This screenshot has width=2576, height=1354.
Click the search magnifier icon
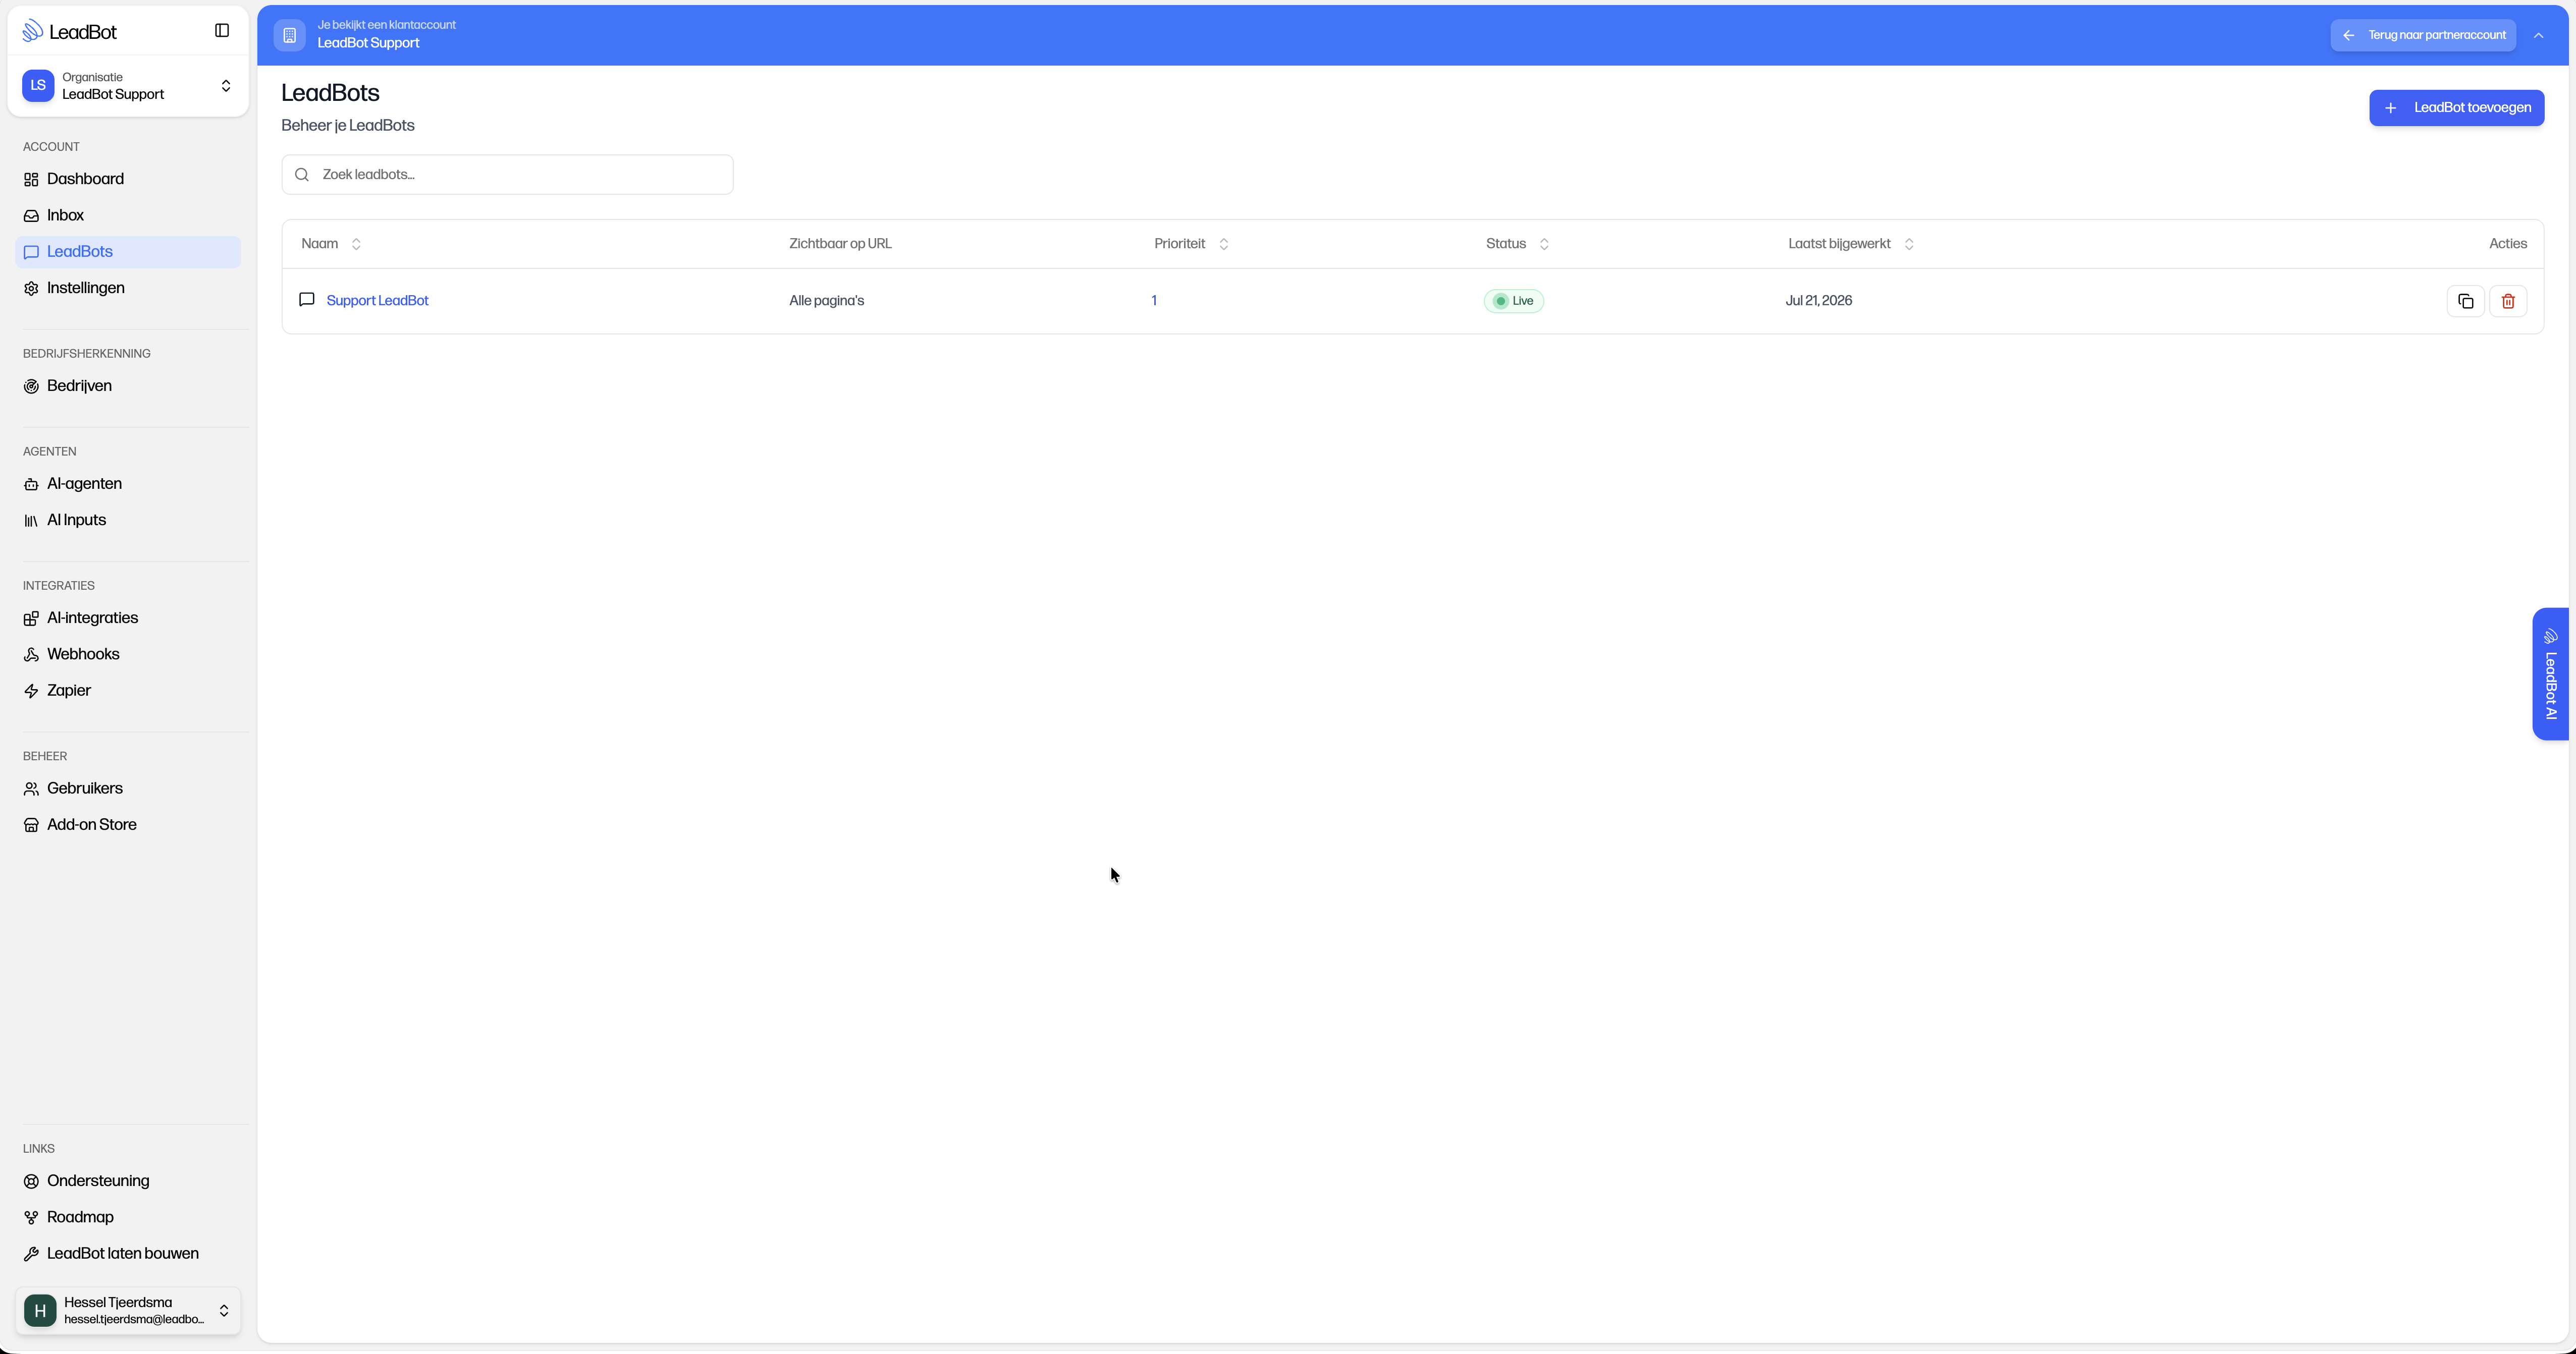click(x=302, y=175)
